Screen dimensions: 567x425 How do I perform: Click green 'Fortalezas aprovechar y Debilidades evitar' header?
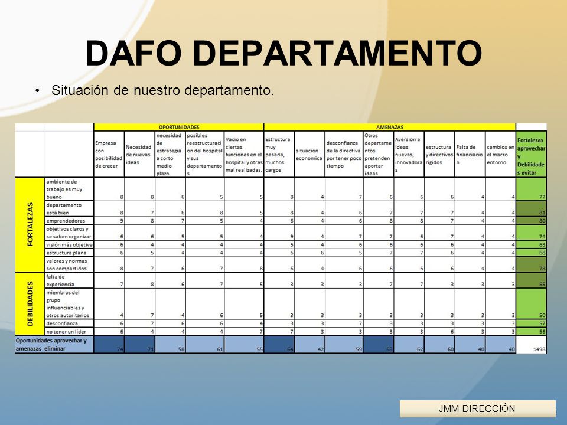point(531,154)
